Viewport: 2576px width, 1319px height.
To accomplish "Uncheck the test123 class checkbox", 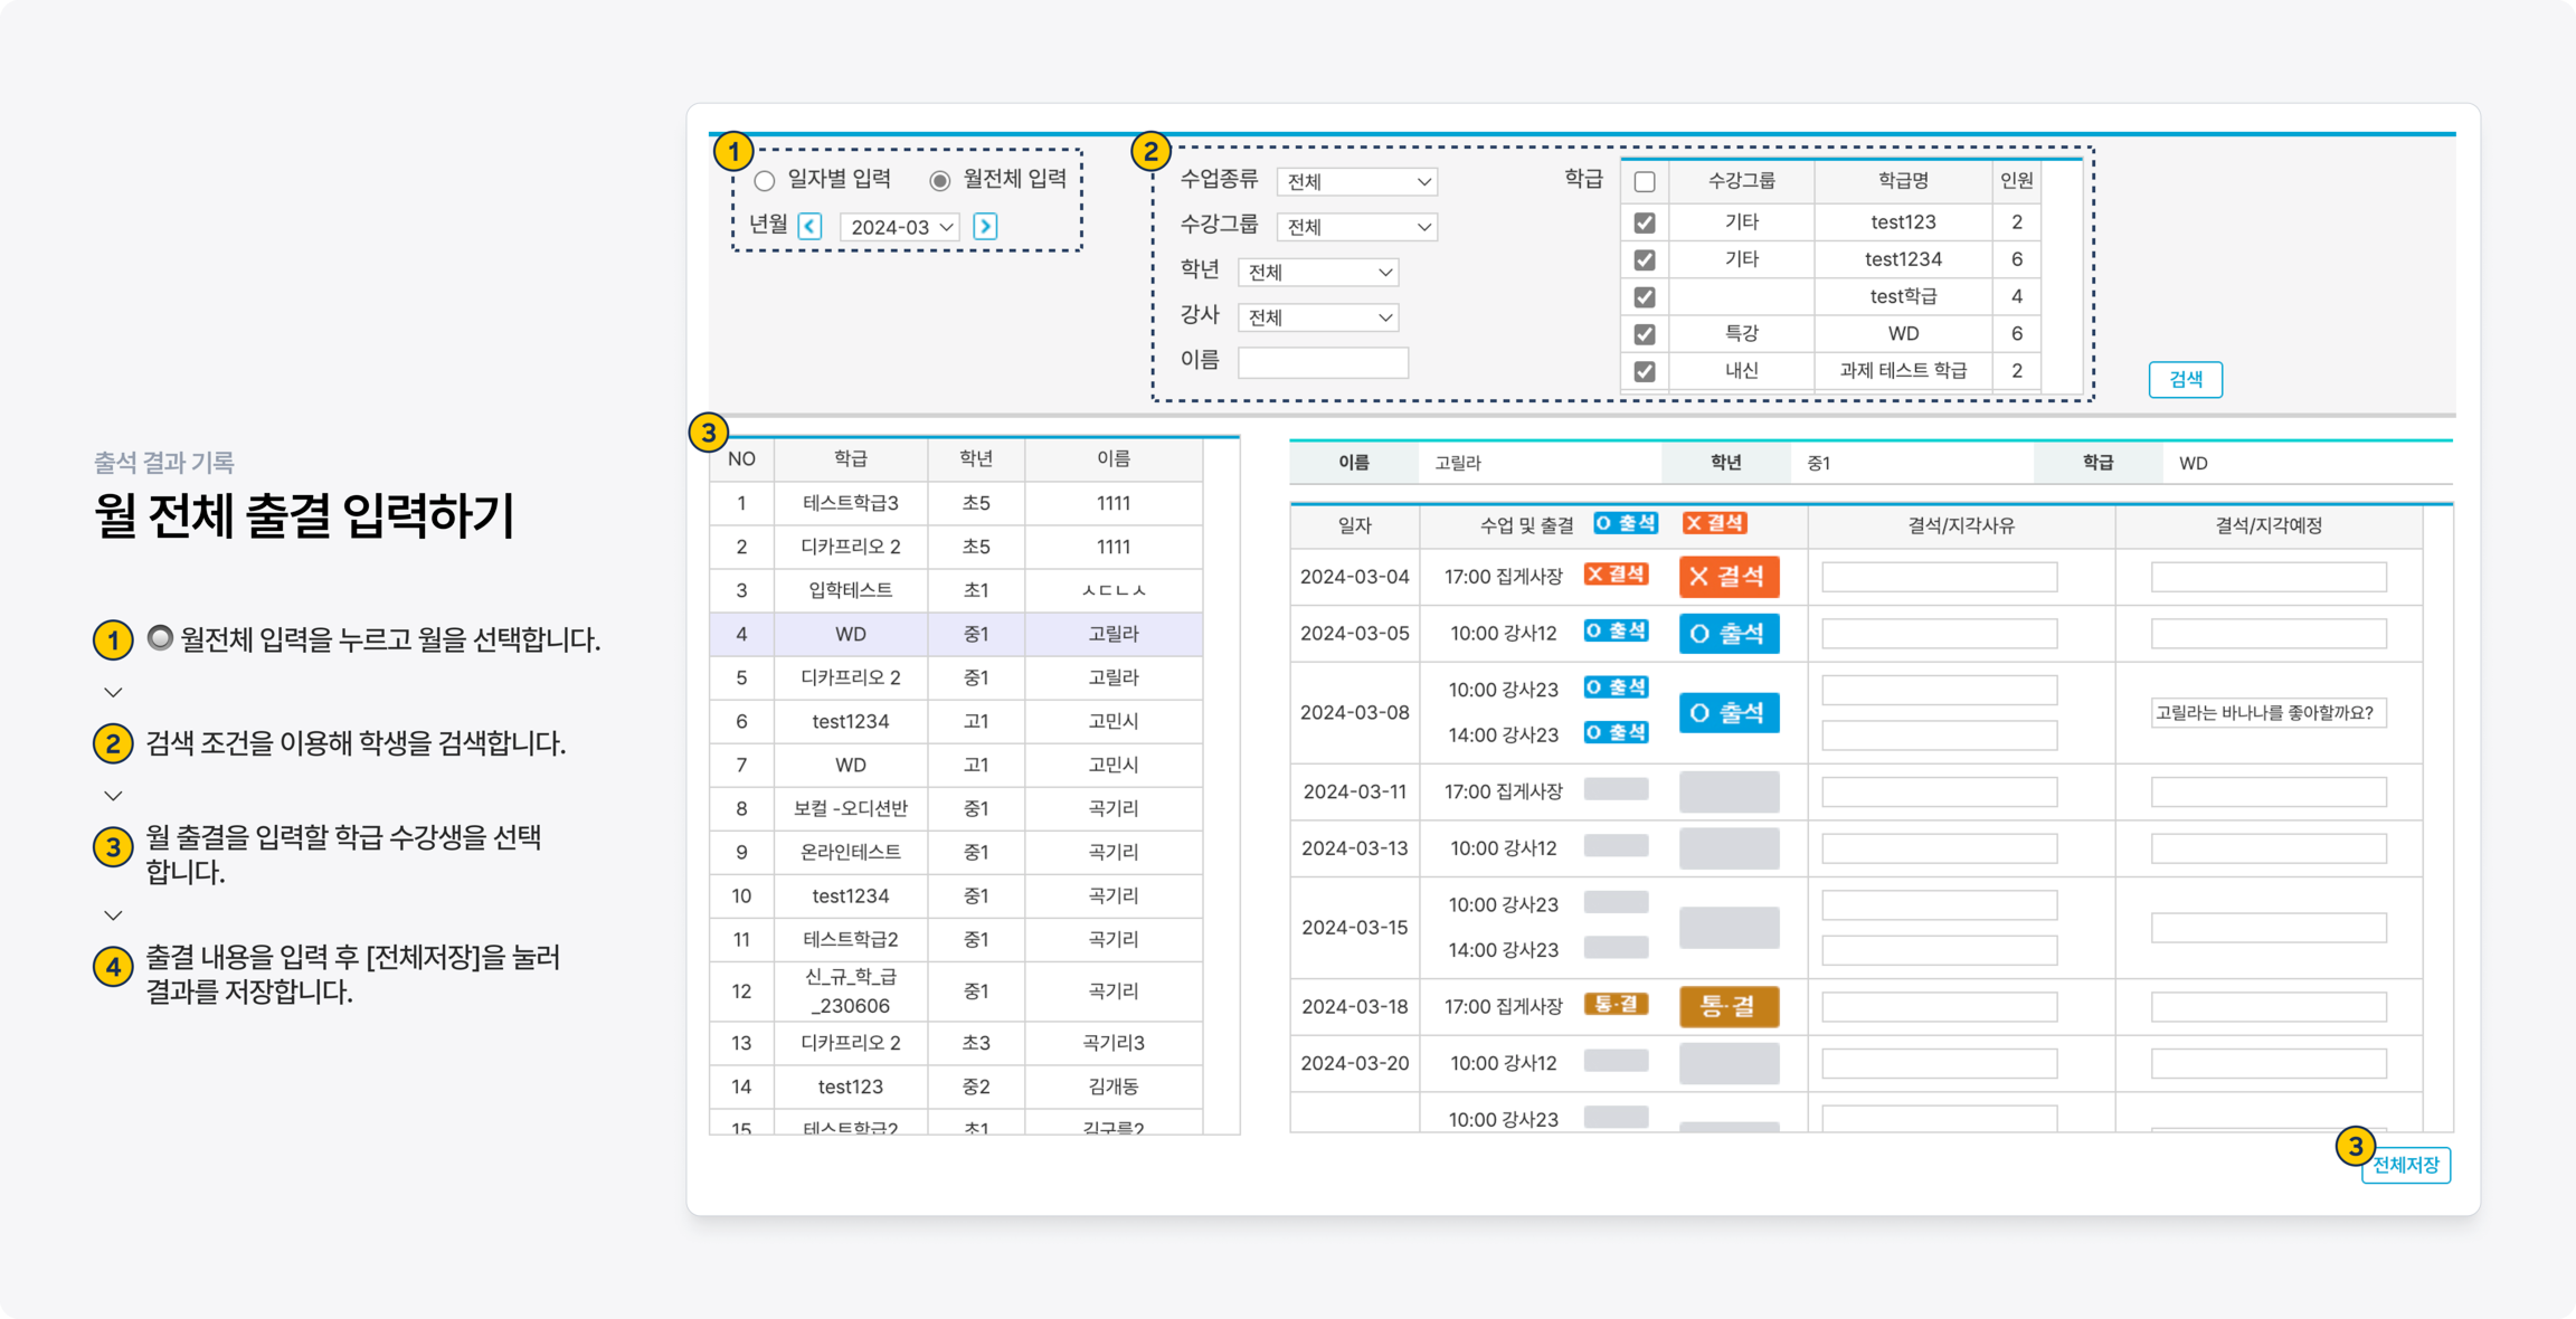I will 1644,222.
